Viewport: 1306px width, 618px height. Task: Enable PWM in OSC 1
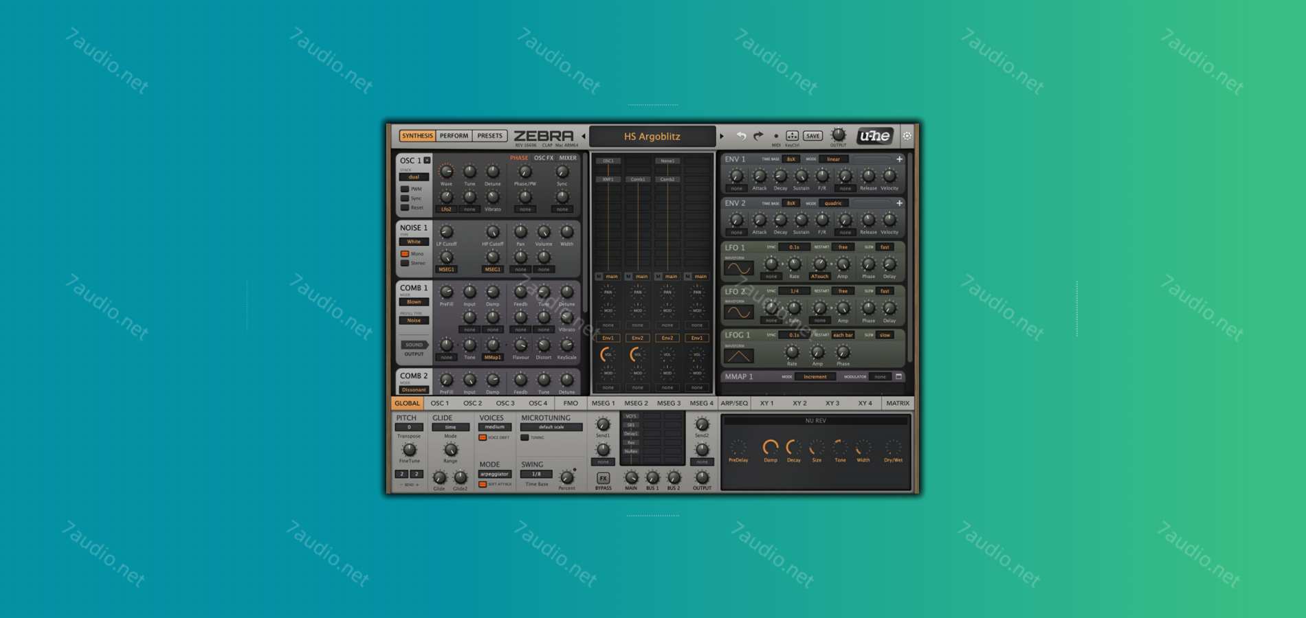point(405,189)
